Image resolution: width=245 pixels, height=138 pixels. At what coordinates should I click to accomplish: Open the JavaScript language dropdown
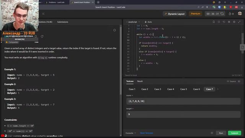click(x=133, y=22)
